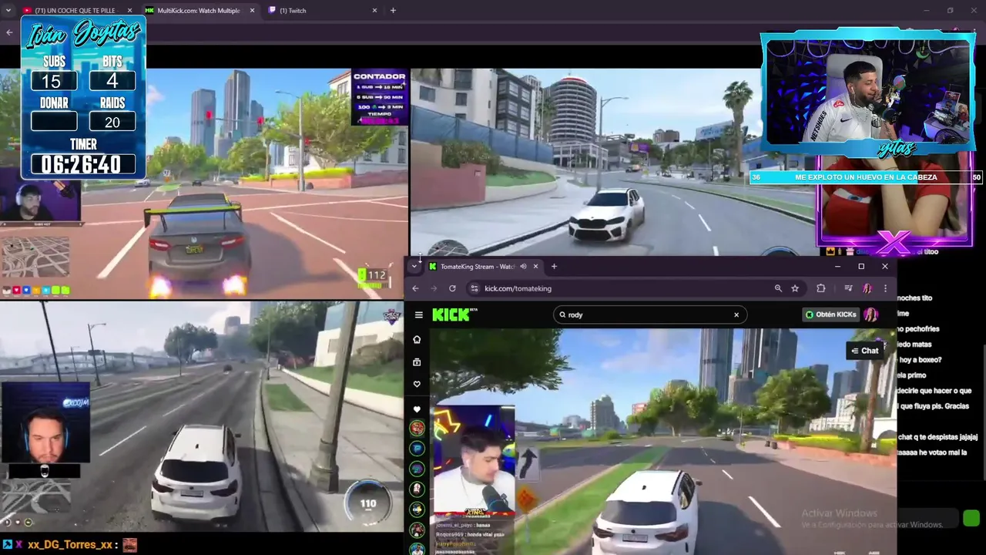Go back in the Kick browser window

click(x=415, y=288)
